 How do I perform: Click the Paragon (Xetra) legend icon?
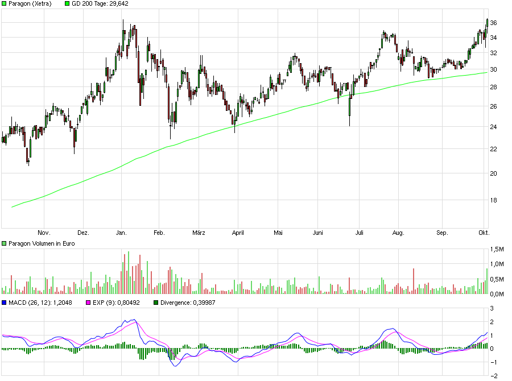(x=5, y=3)
